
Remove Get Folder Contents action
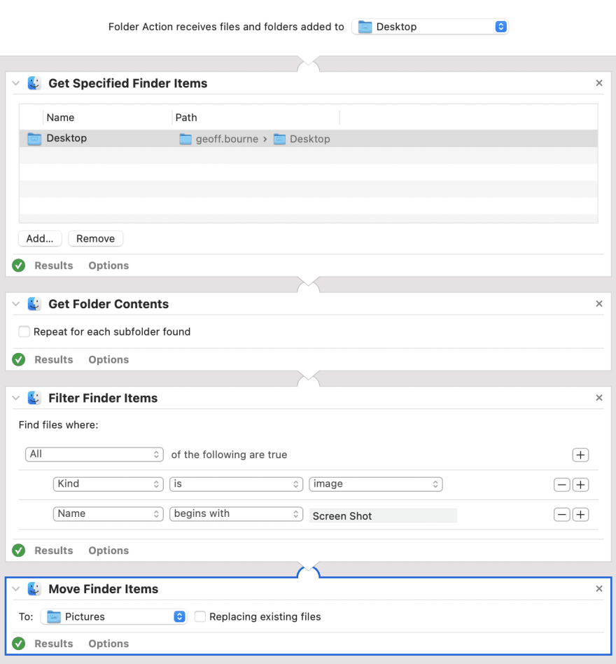click(599, 303)
